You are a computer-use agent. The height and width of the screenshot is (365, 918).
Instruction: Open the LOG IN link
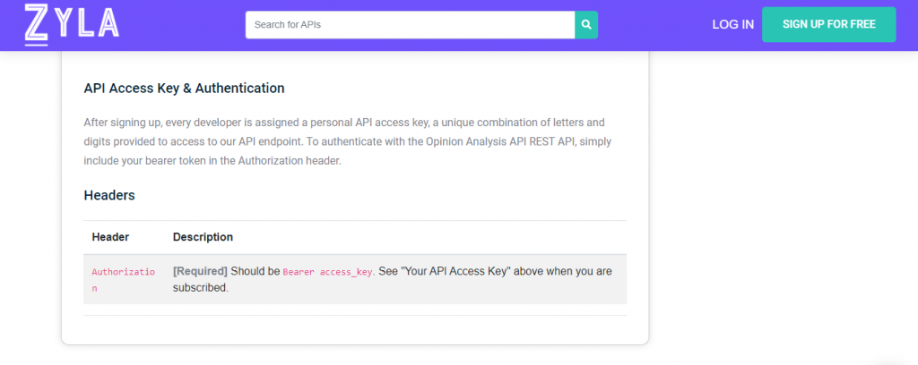[732, 24]
